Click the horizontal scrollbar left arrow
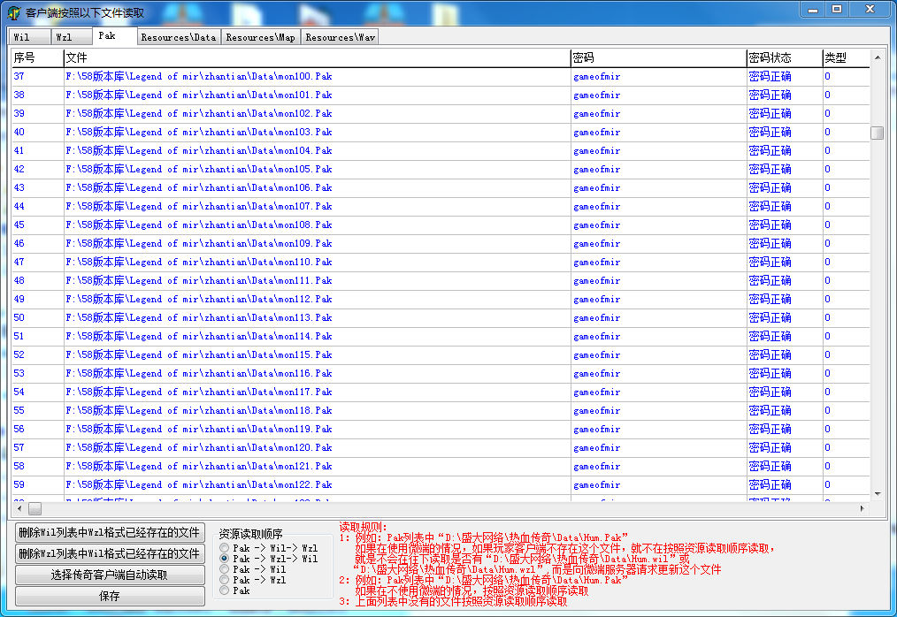 pyautogui.click(x=19, y=509)
